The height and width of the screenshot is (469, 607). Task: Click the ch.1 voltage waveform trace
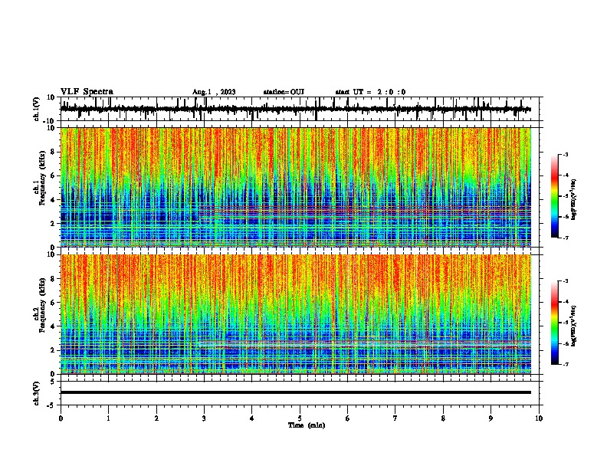295,110
